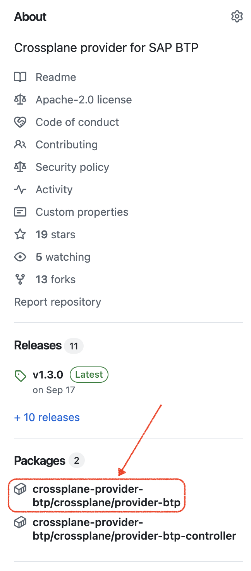Viewport: 251px width, 571px height.
Task: Show the + 10 releases link
Action: pyautogui.click(x=47, y=417)
